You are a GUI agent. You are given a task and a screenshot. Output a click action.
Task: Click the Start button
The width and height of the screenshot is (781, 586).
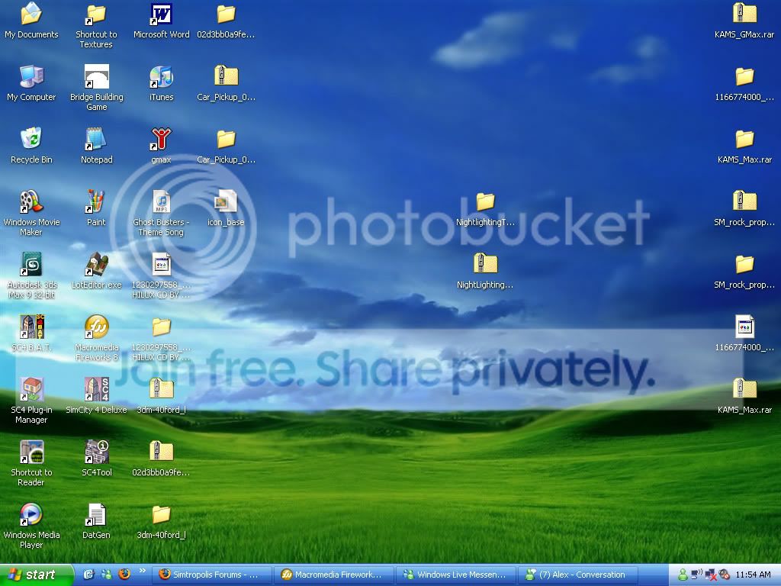[37, 575]
